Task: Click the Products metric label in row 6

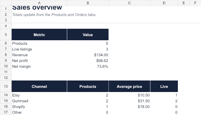Action: [39, 43]
